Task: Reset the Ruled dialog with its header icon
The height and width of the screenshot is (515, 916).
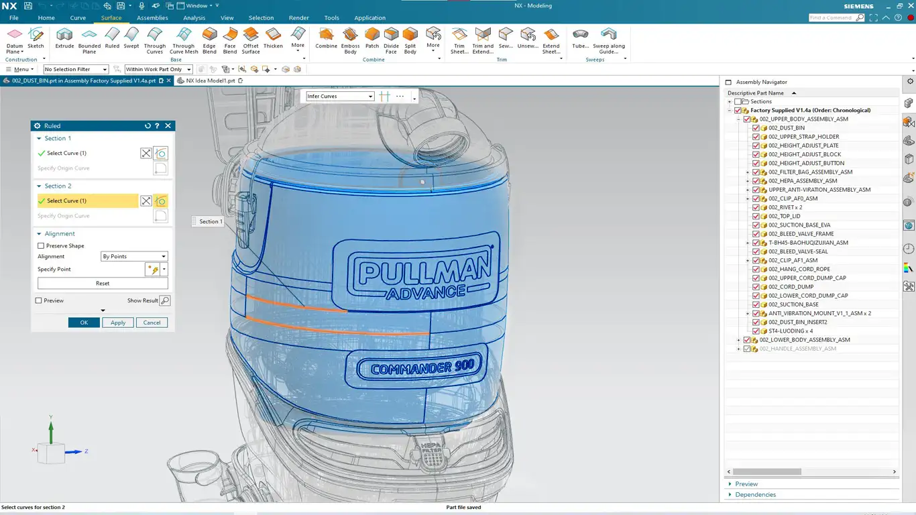Action: (x=148, y=125)
